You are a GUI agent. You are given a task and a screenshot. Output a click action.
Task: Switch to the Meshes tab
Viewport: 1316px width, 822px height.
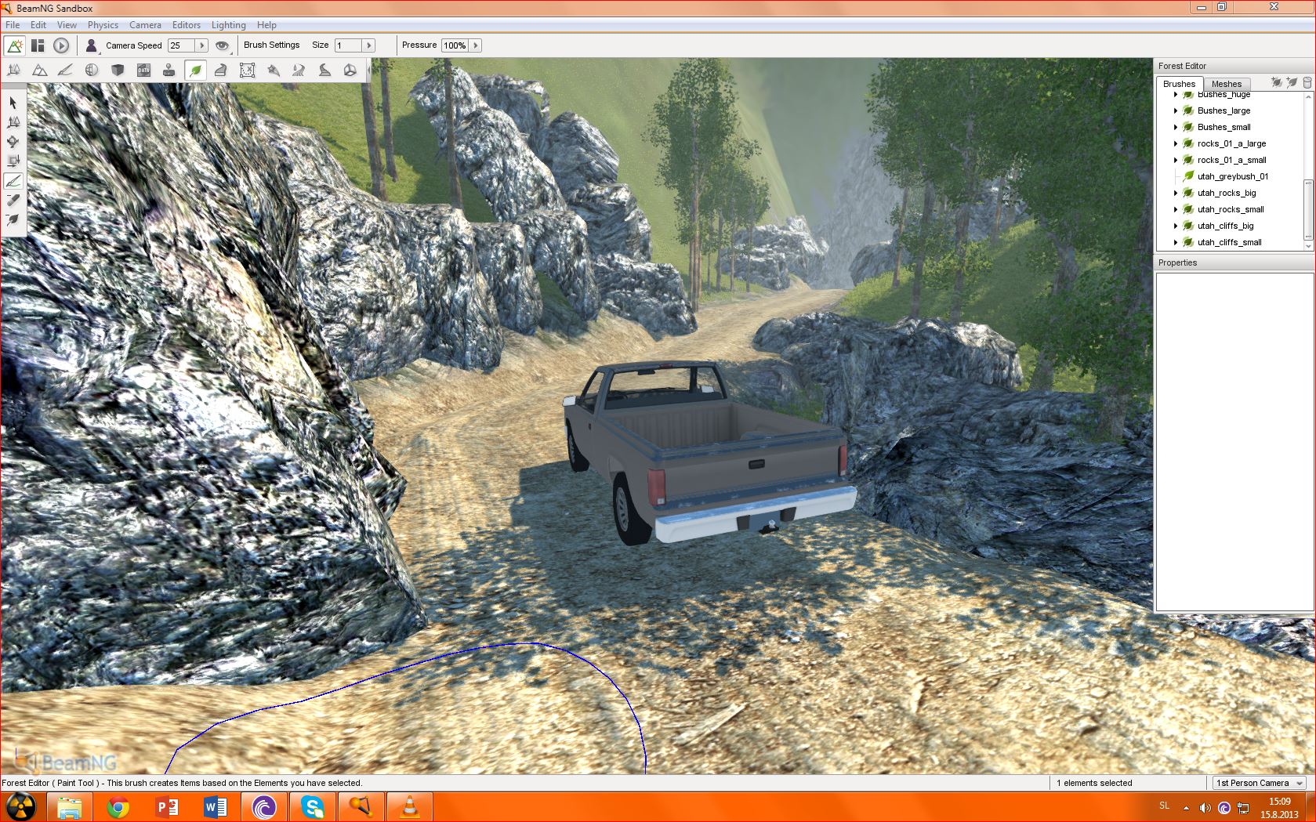pos(1226,84)
